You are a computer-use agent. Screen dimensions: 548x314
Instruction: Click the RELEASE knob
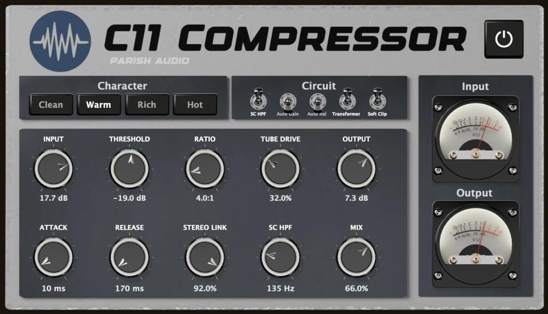[x=129, y=258]
